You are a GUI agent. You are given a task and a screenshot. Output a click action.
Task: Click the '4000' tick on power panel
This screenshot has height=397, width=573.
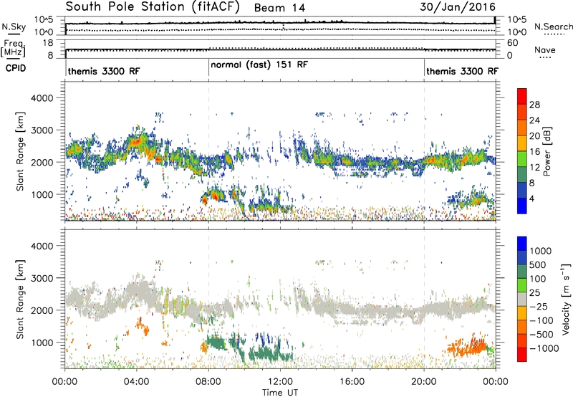coord(42,98)
